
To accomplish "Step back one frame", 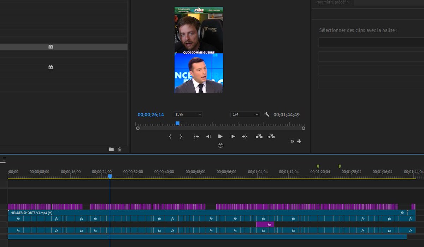I will [208, 137].
